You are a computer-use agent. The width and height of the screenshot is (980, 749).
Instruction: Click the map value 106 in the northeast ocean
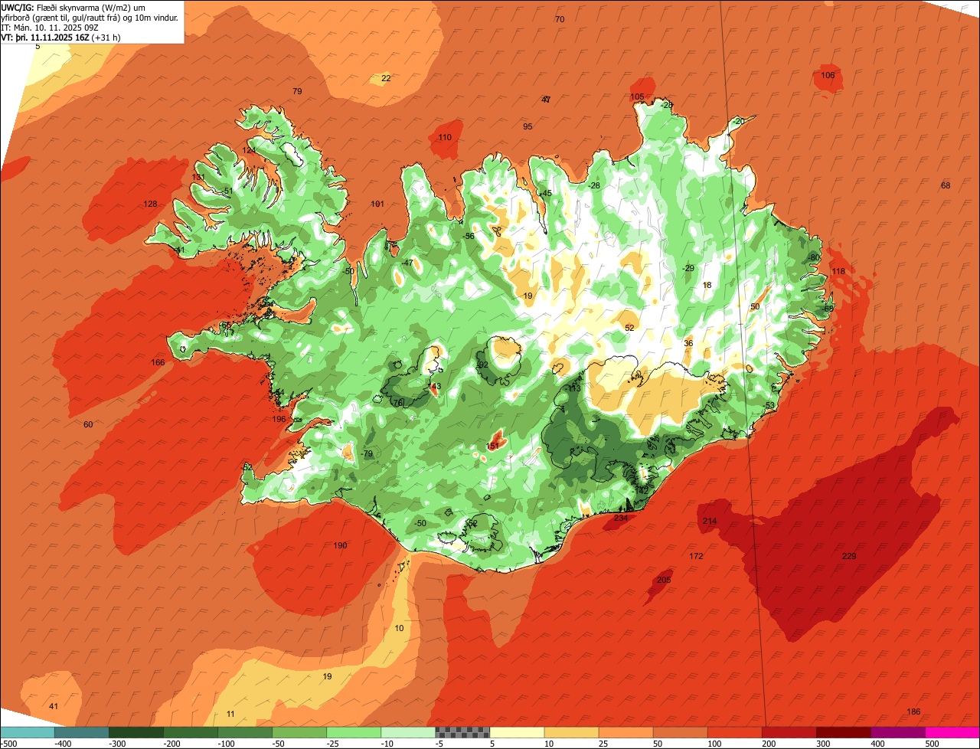click(x=828, y=75)
